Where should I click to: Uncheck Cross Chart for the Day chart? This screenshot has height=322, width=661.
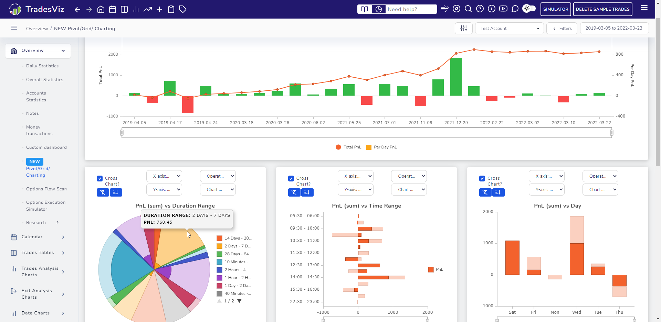tap(482, 178)
